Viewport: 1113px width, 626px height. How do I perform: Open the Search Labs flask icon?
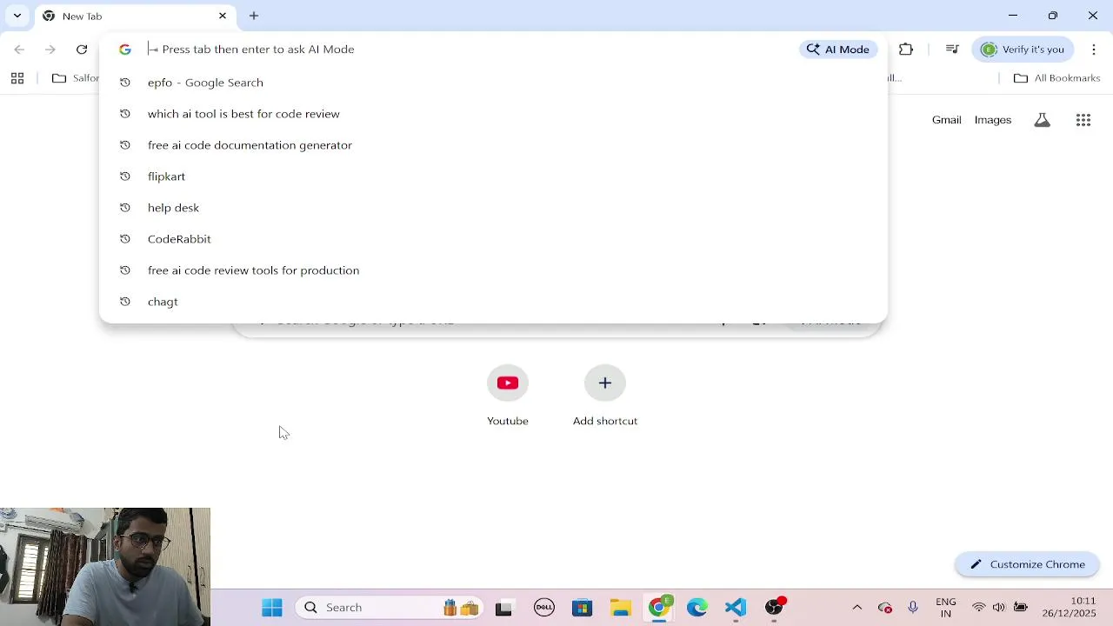pos(1042,120)
